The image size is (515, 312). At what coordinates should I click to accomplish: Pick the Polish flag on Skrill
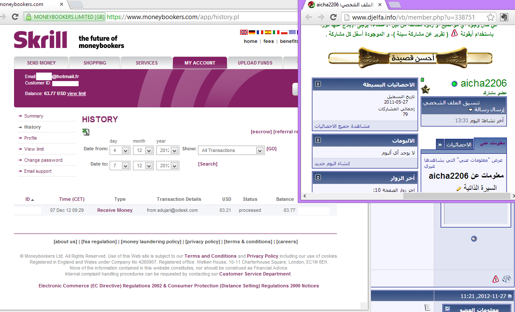[x=284, y=32]
